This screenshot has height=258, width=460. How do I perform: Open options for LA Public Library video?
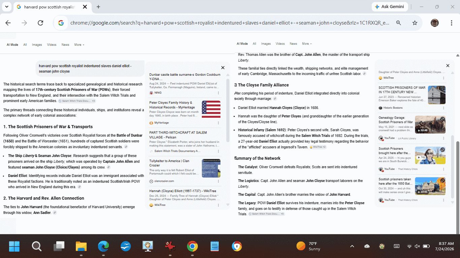(x=443, y=138)
